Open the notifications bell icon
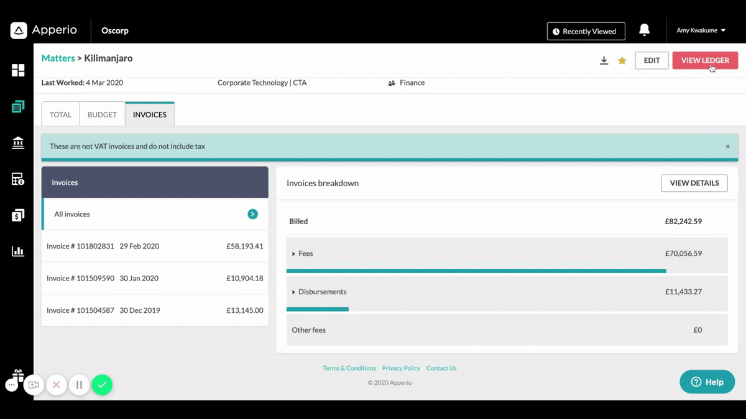The height and width of the screenshot is (419, 746). [645, 30]
